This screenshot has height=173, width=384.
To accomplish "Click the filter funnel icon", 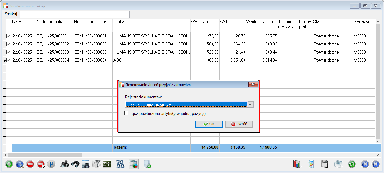I will (x=96, y=164).
